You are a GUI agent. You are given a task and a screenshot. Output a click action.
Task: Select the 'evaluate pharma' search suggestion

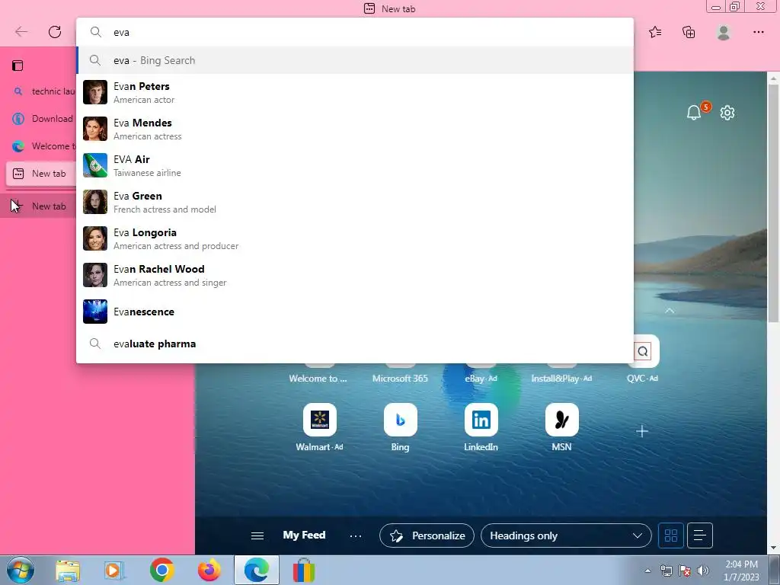pyautogui.click(x=355, y=344)
